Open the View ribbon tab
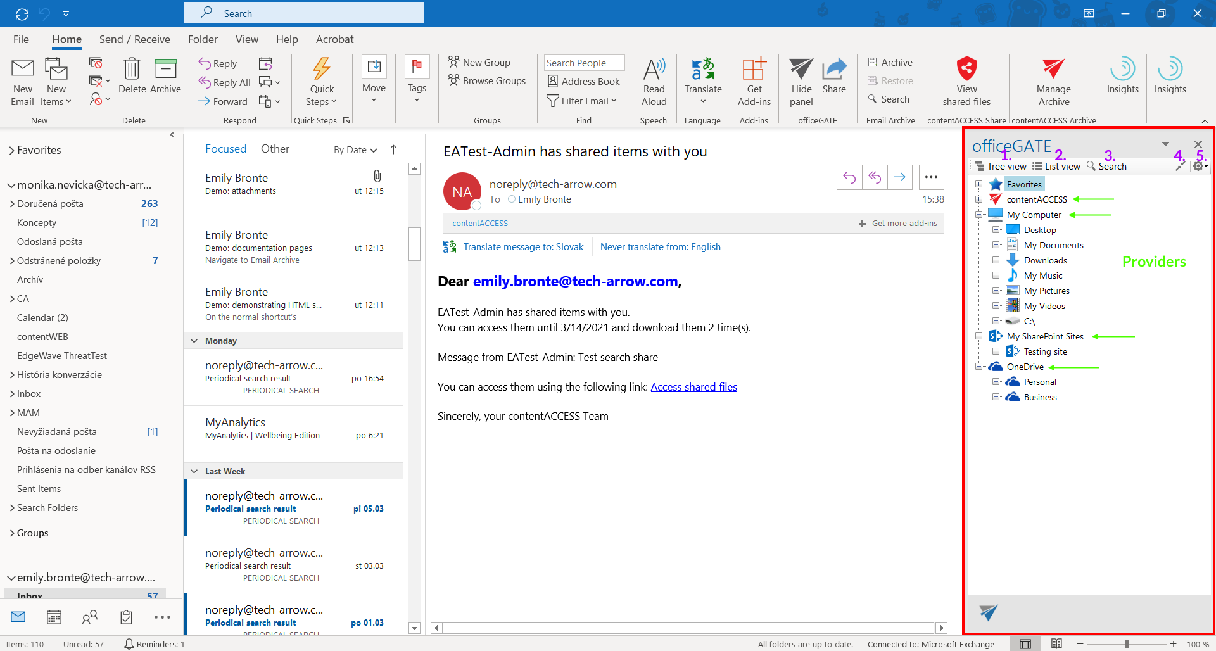 246,39
